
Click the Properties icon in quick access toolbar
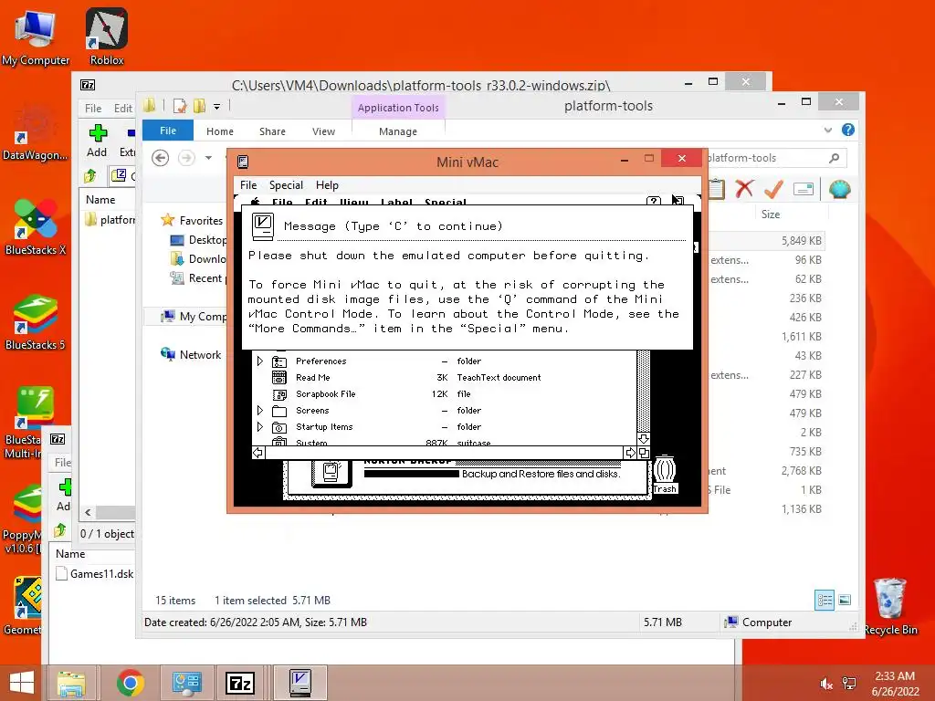(x=180, y=106)
